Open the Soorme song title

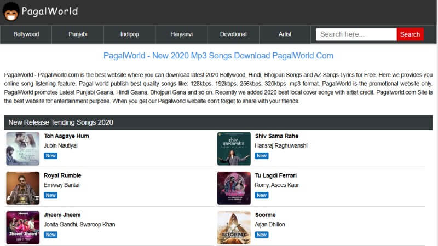[266, 215]
